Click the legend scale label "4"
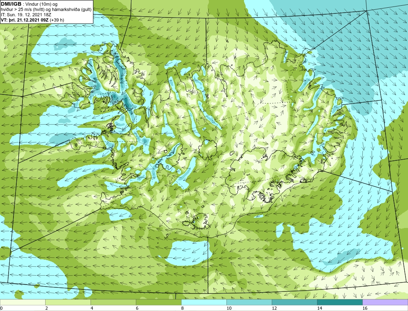408x311 pixels. (x=92, y=308)
